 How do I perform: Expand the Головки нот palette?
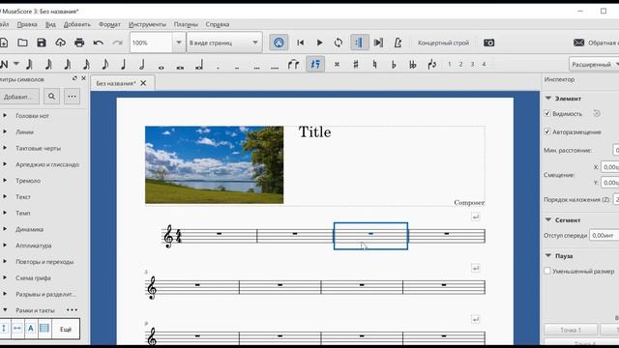pyautogui.click(x=5, y=116)
